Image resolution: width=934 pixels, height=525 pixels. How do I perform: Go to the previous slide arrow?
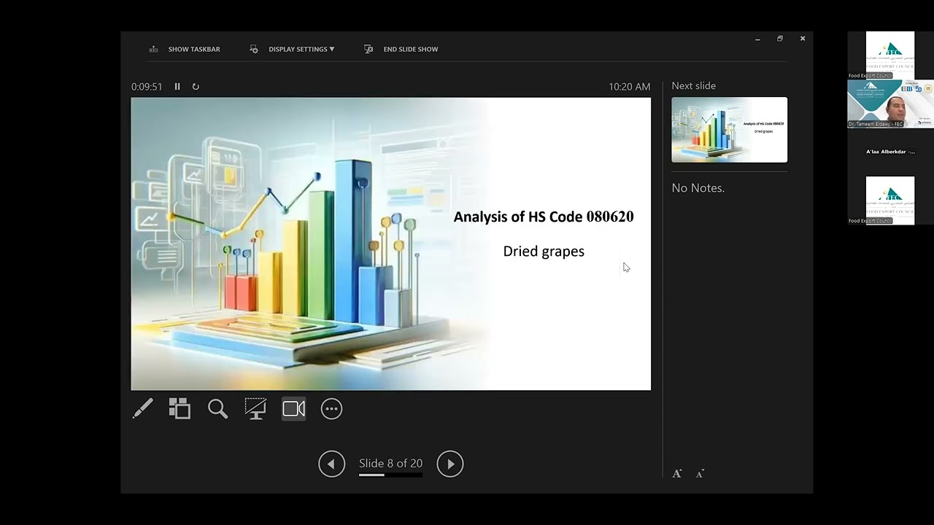(x=331, y=464)
